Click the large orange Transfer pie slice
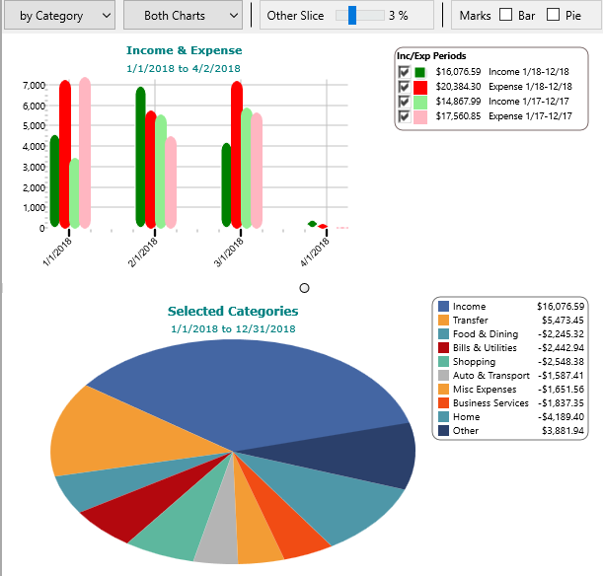This screenshot has width=603, height=576. [127, 434]
